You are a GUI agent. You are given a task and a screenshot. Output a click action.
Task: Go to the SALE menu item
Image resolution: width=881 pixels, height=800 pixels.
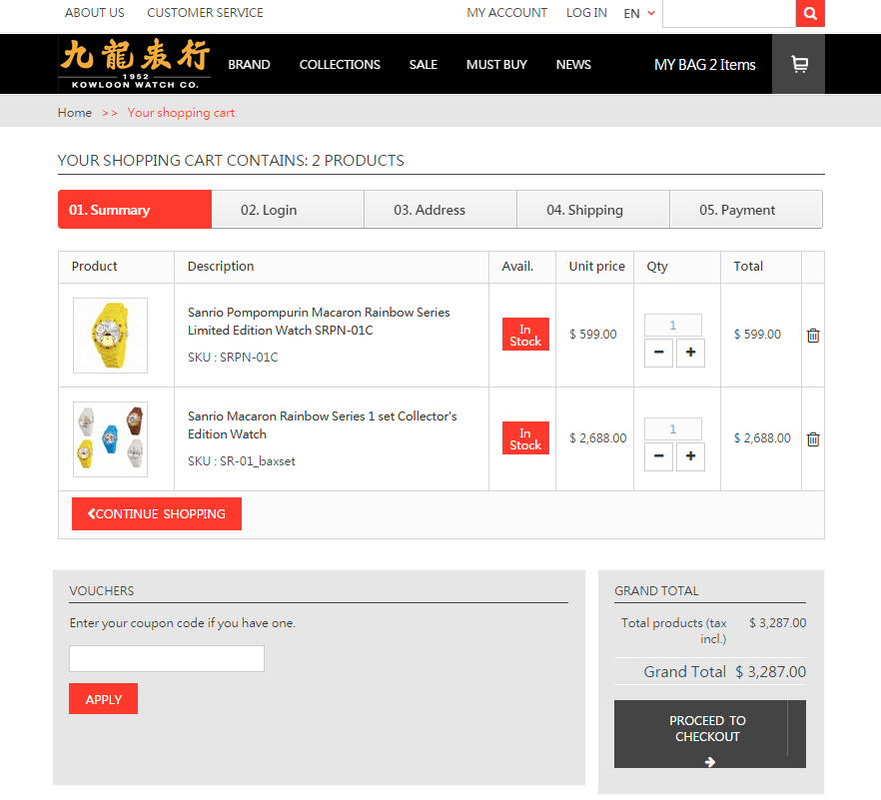pyautogui.click(x=424, y=65)
